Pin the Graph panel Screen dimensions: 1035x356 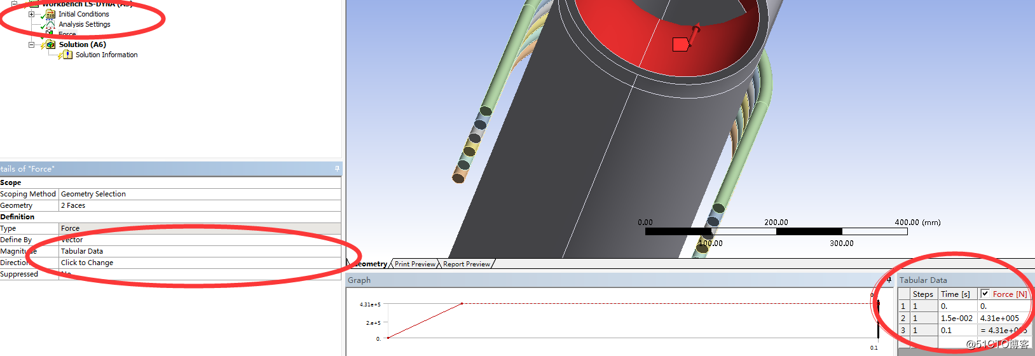(x=889, y=280)
